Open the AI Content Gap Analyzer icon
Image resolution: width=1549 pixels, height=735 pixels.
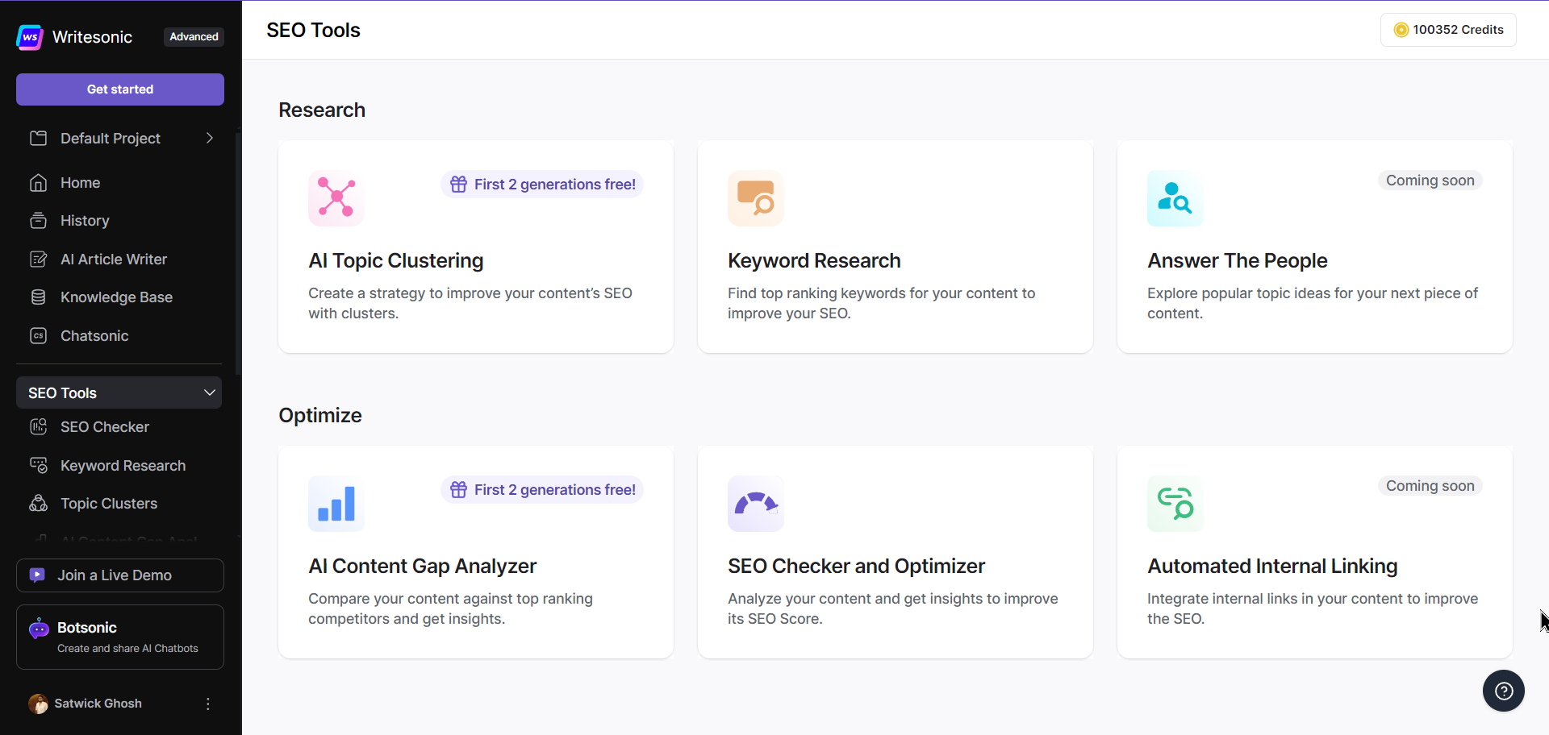(336, 504)
